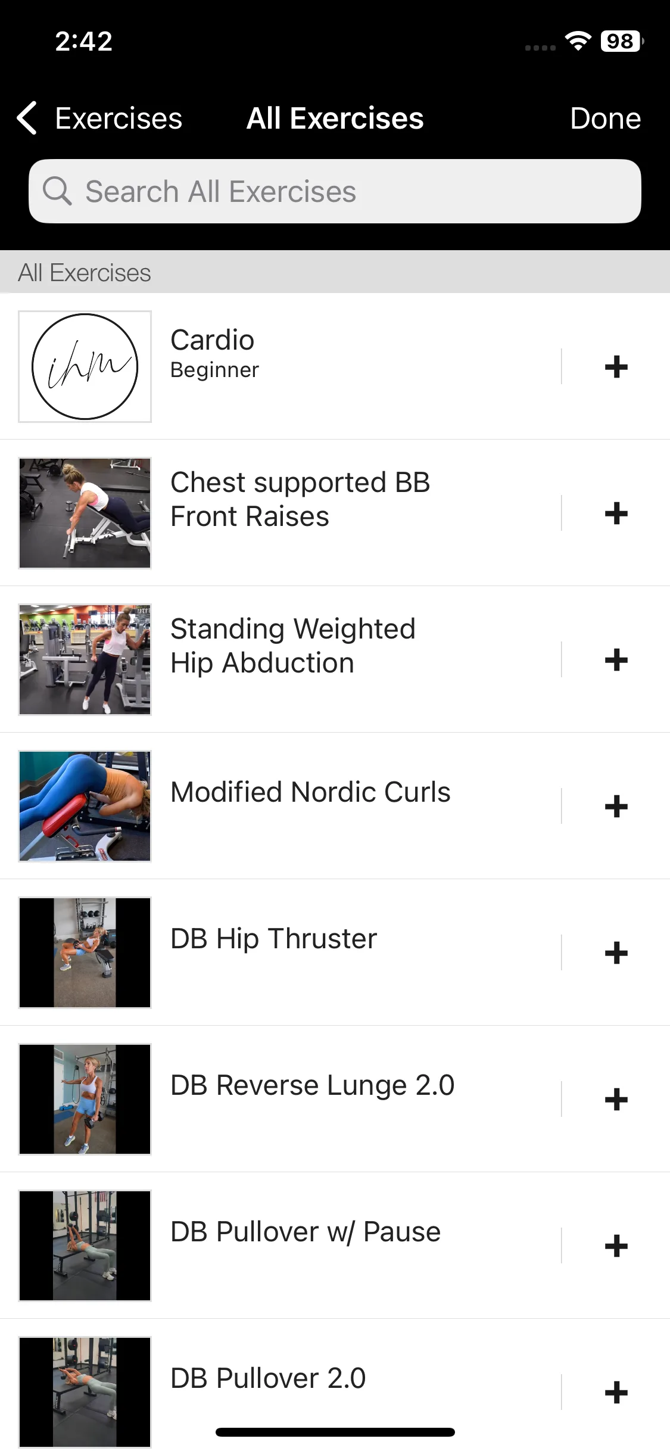The image size is (670, 1451).
Task: Add Cardio exercise with plus icon
Action: (616, 366)
